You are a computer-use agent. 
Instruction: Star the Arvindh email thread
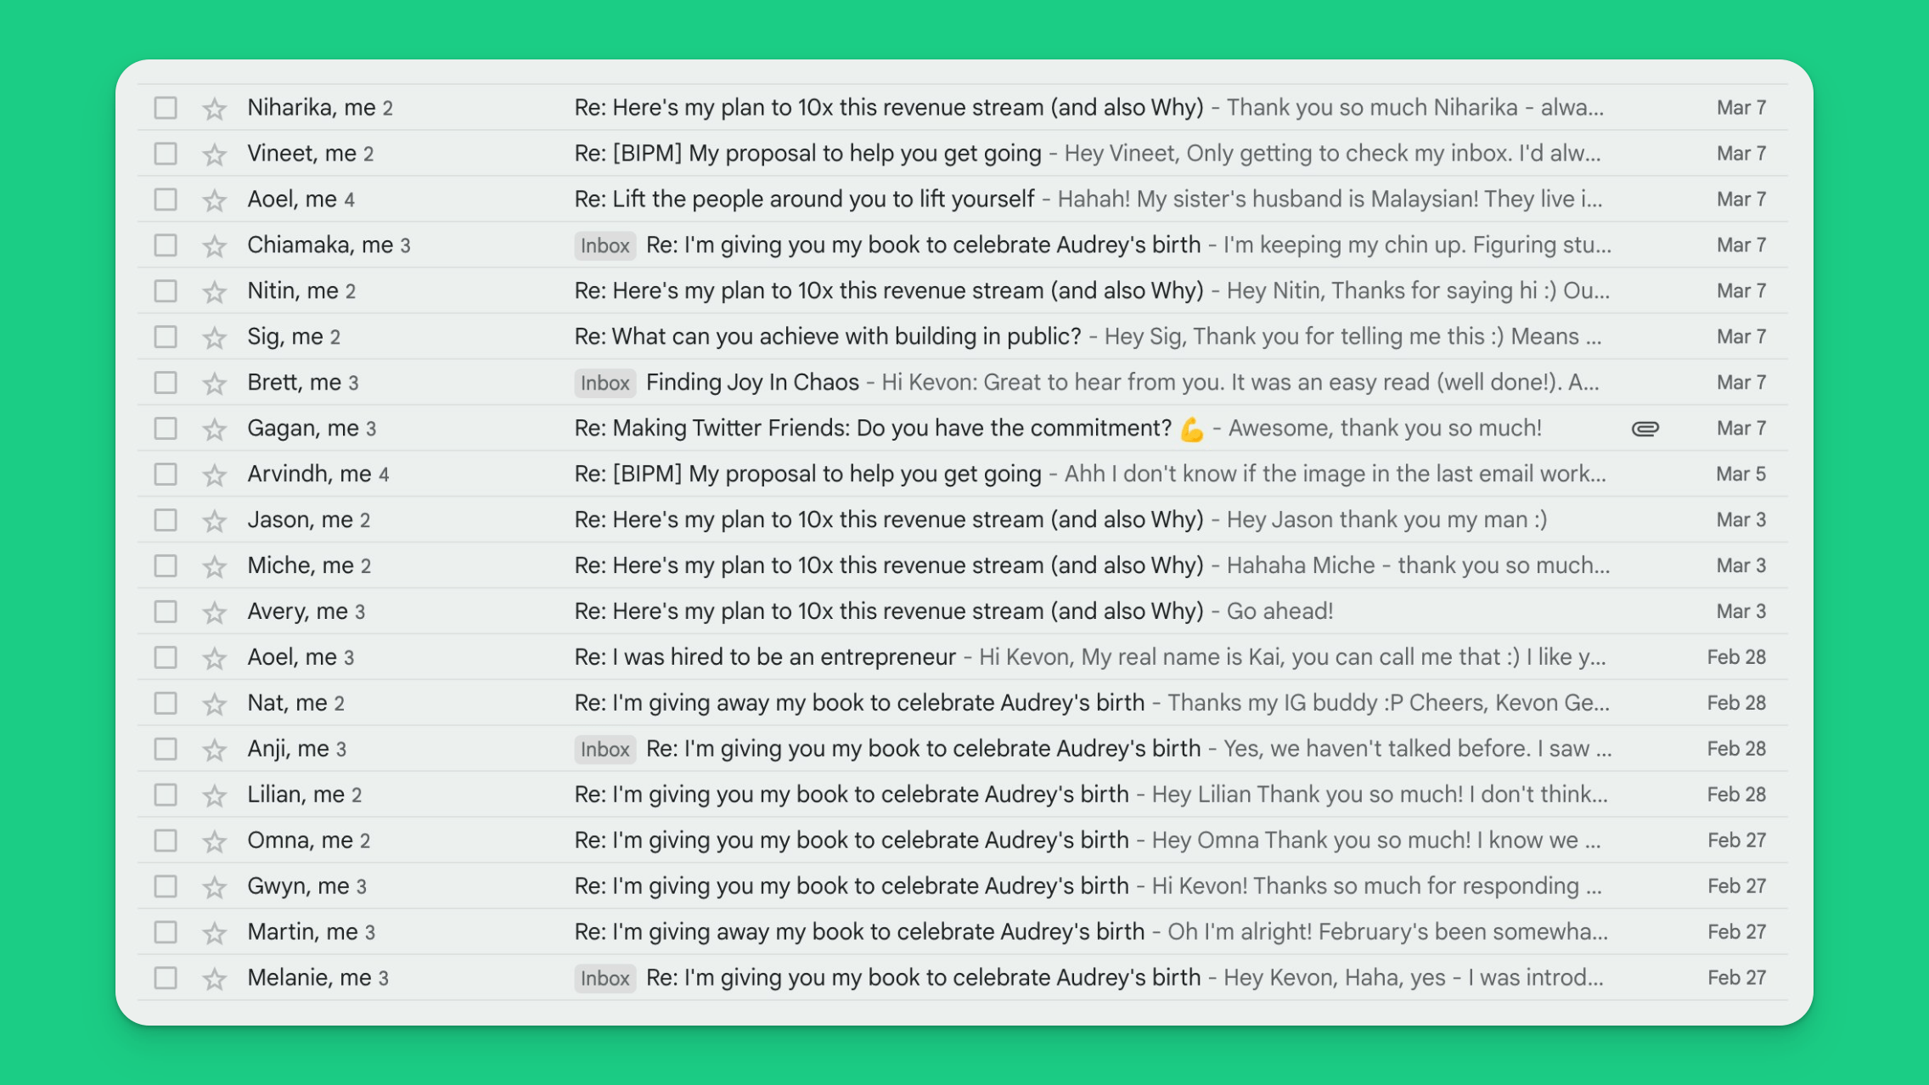tap(214, 475)
